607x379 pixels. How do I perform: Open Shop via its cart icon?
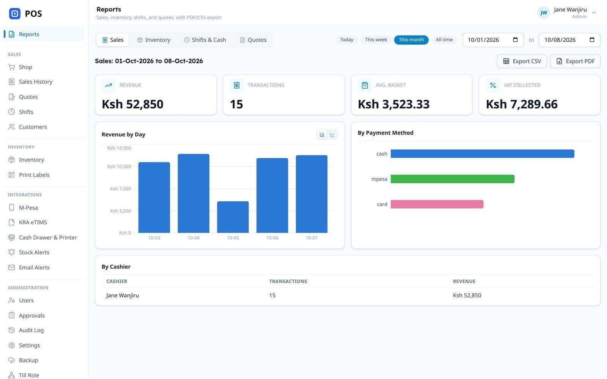click(x=12, y=67)
